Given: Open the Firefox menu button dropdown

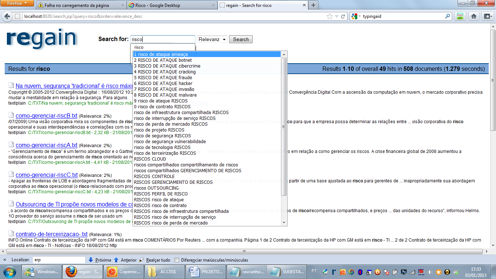Looking at the screenshot, I should click(x=18, y=3).
